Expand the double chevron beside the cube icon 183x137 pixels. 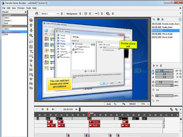point(90,14)
